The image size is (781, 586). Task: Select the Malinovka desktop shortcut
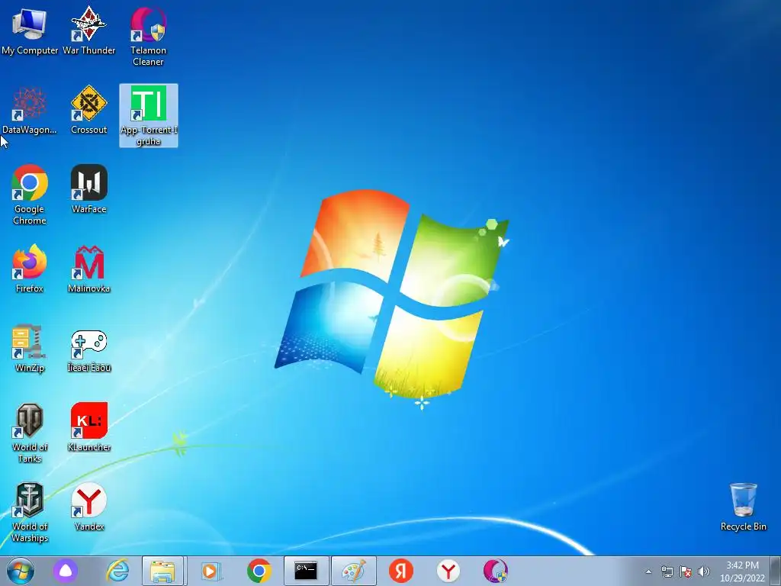(88, 269)
